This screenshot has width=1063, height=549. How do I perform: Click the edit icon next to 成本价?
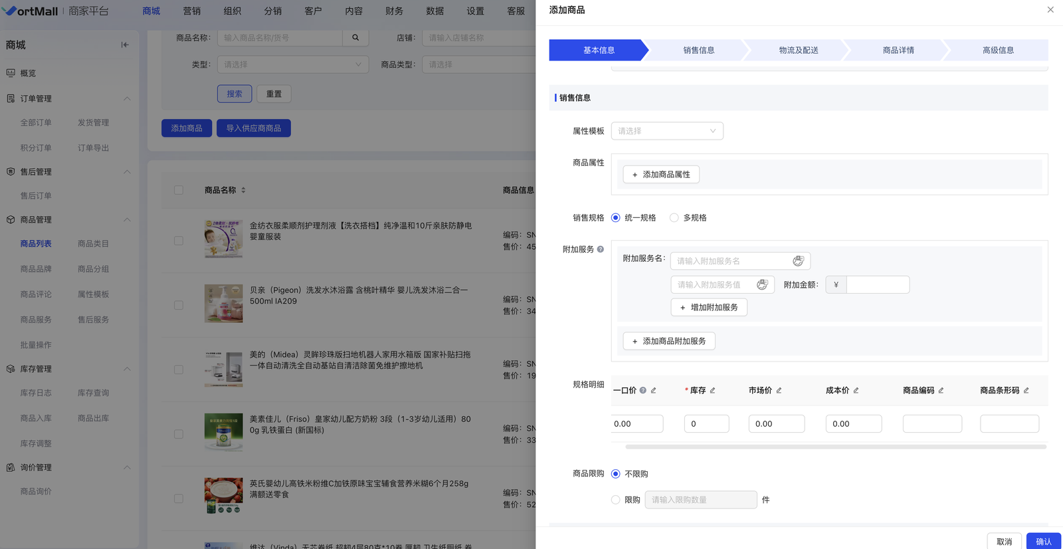point(856,391)
